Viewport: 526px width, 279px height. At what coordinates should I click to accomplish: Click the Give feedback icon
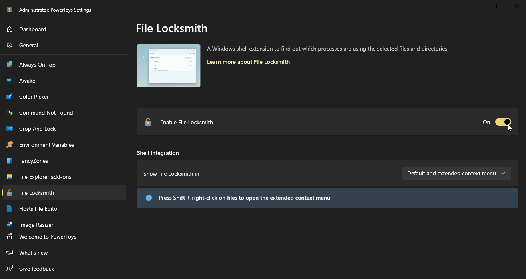coord(10,269)
